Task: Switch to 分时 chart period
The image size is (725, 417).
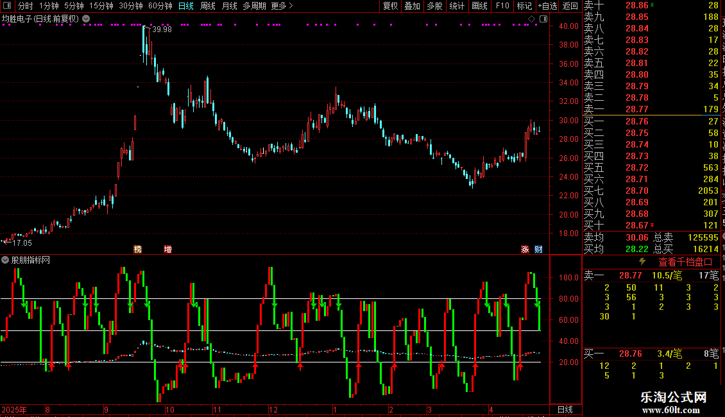Action: pyautogui.click(x=26, y=6)
